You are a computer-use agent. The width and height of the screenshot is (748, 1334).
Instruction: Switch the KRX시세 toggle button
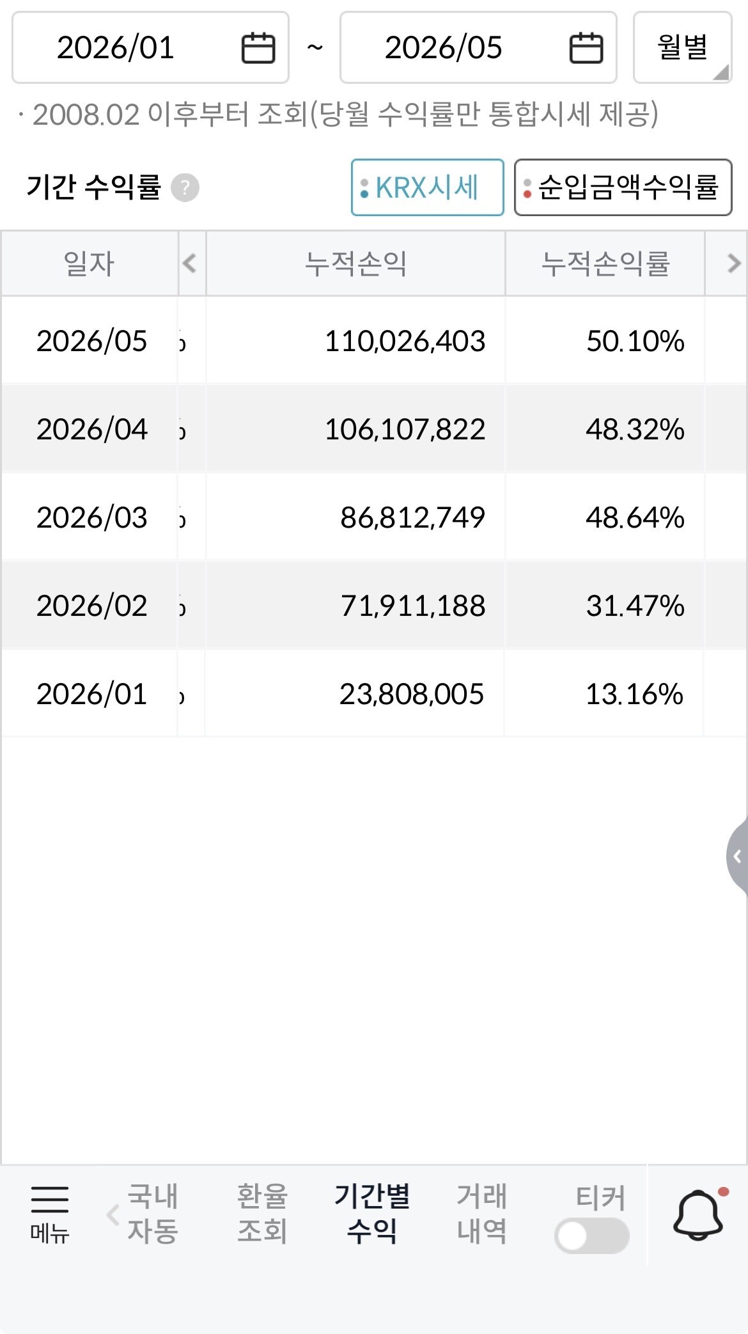pyautogui.click(x=427, y=187)
